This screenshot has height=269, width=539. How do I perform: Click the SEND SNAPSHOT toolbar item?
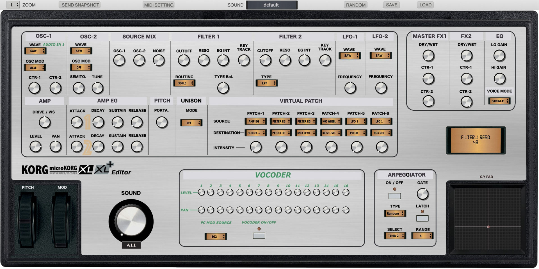(x=80, y=5)
